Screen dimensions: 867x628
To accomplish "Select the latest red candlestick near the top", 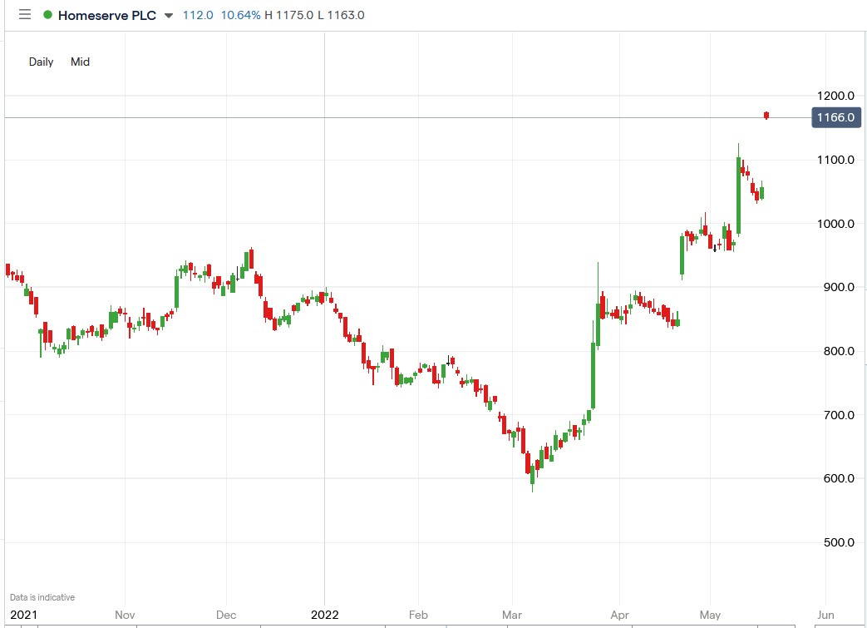I will point(766,115).
